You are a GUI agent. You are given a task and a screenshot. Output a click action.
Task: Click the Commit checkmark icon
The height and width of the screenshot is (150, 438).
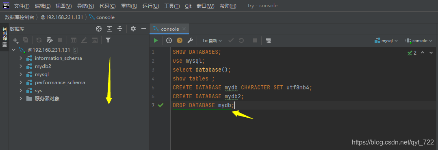[231, 40]
